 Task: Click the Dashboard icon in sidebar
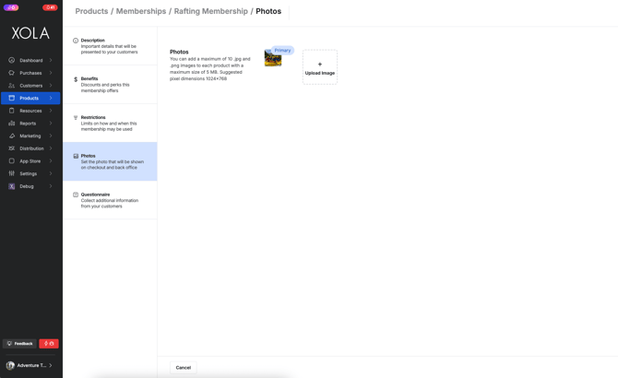point(11,60)
